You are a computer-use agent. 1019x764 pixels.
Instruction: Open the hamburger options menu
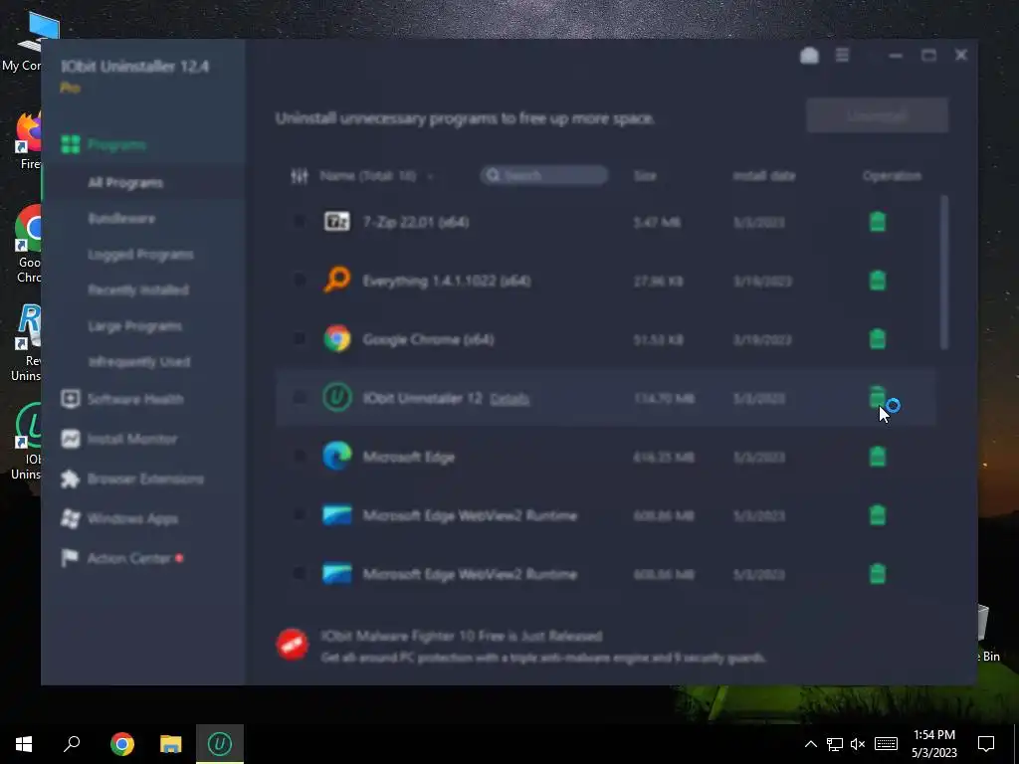(842, 56)
